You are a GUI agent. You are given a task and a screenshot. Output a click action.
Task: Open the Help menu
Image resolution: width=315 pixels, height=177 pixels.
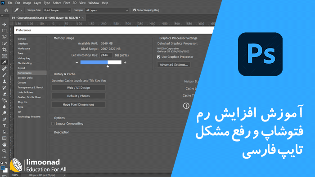(x=105, y=3)
